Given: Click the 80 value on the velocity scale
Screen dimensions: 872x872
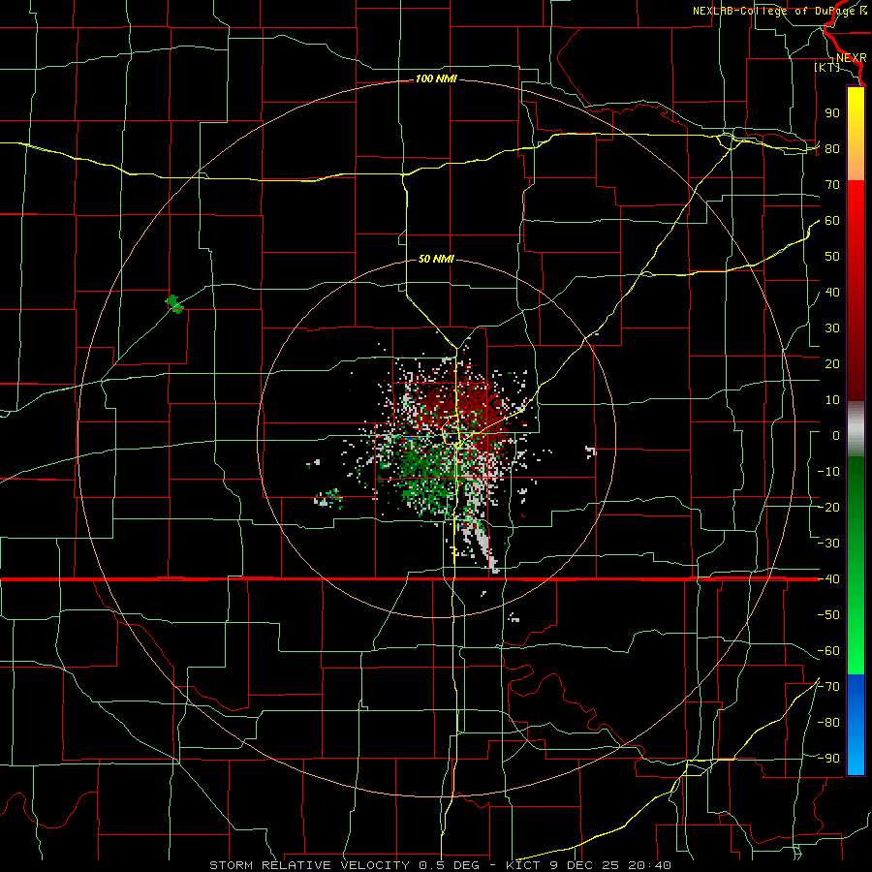Looking at the screenshot, I should [x=832, y=148].
